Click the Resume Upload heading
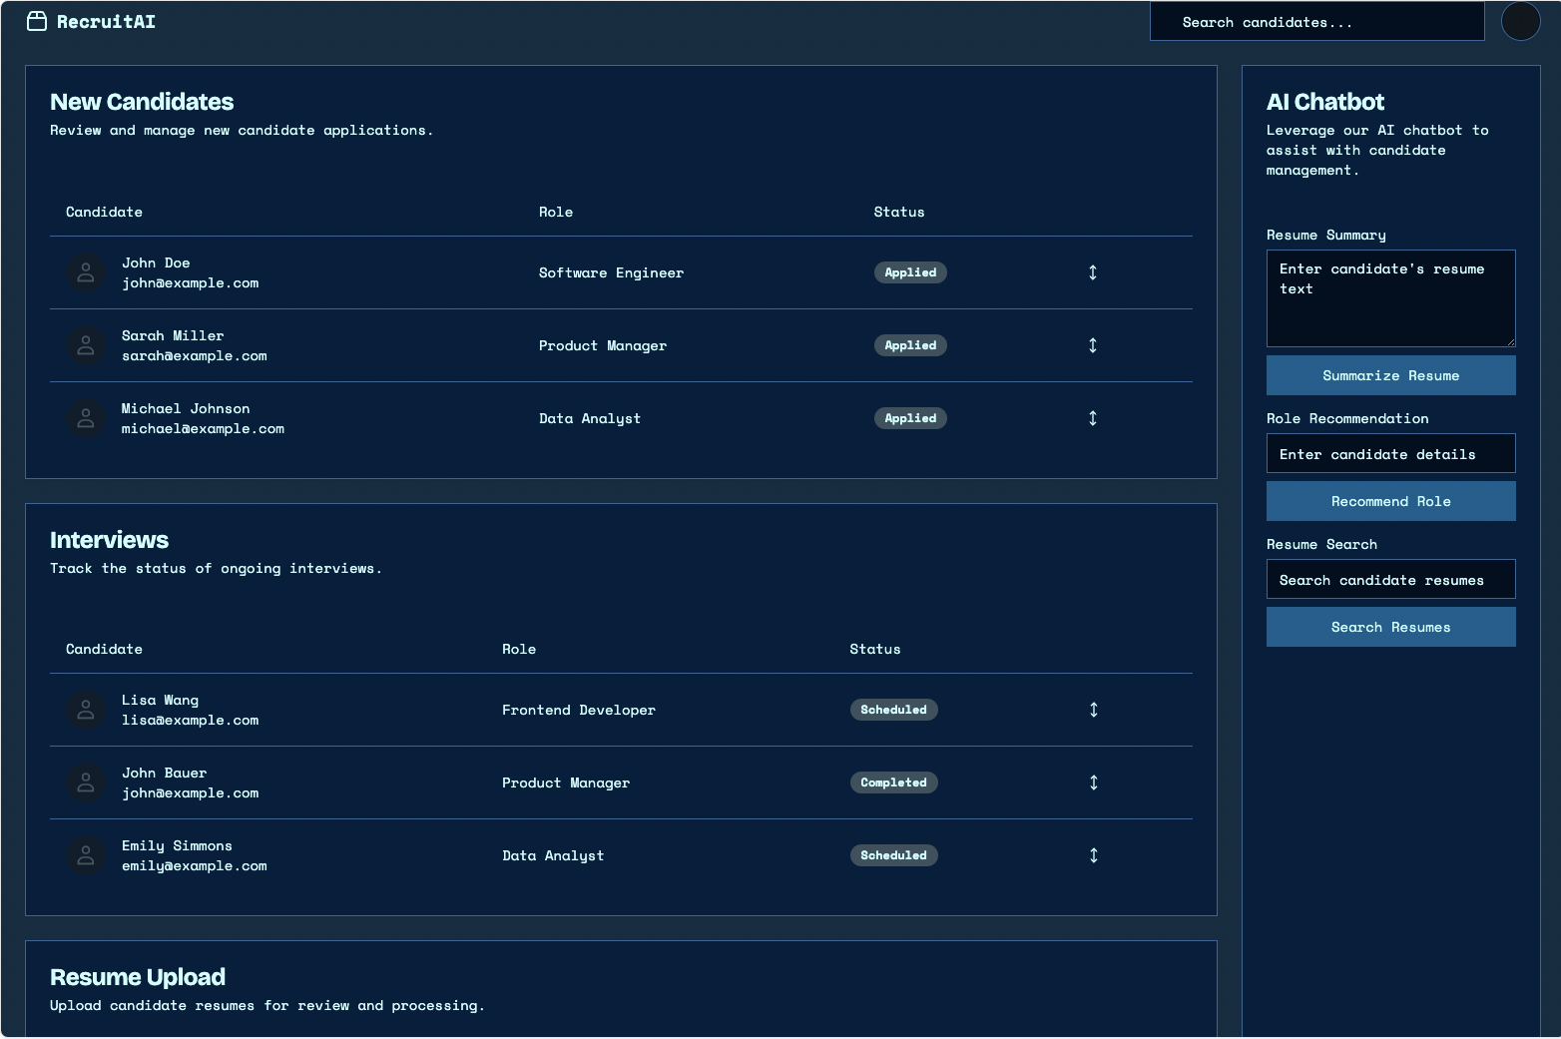 click(x=138, y=977)
